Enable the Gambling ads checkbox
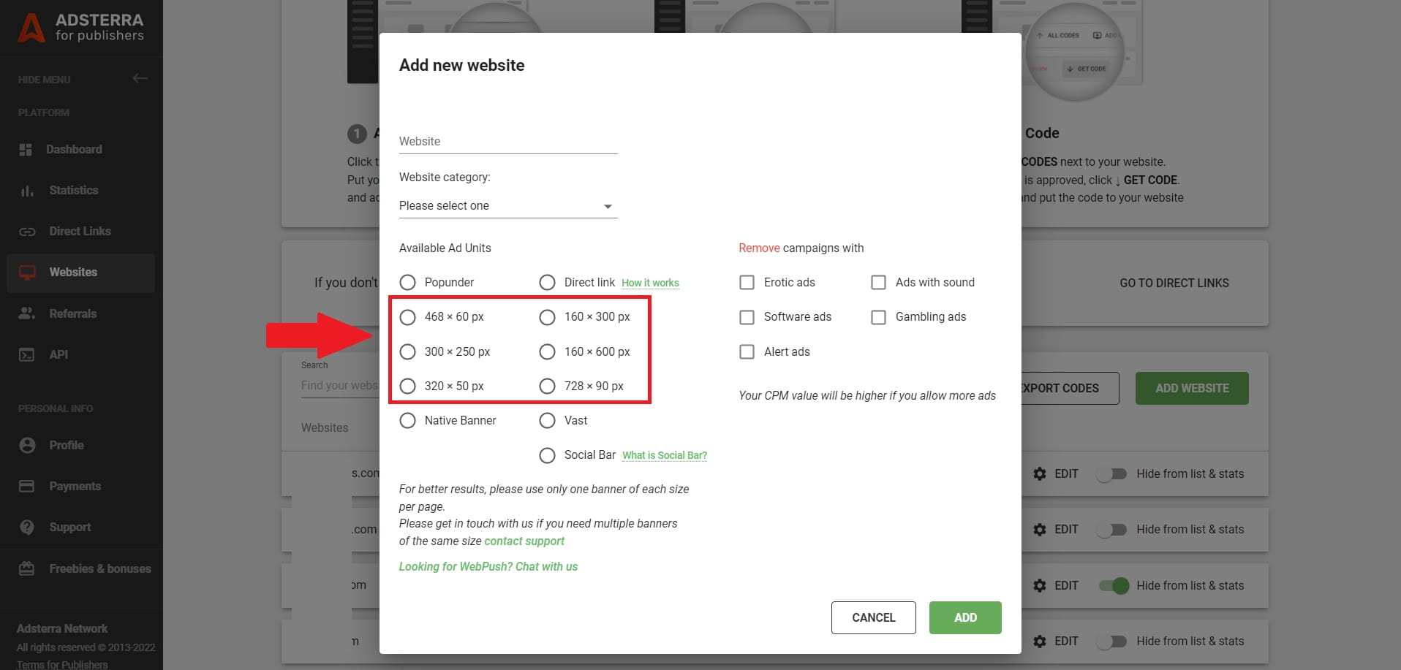Screen dimensions: 1401x670 click(x=878, y=317)
